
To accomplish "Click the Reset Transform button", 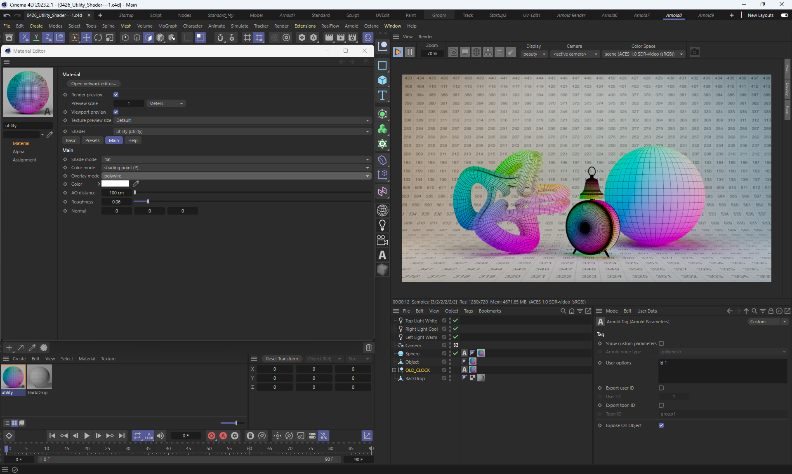I will (x=282, y=359).
